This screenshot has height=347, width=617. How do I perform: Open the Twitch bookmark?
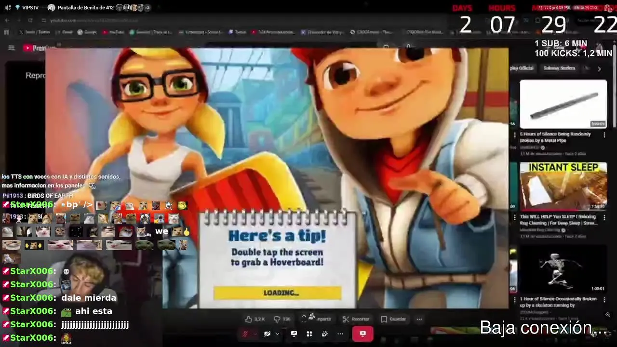[238, 32]
